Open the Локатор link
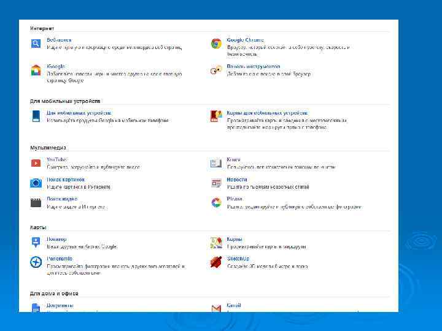Viewport: 442px width, 331px height. coord(56,239)
